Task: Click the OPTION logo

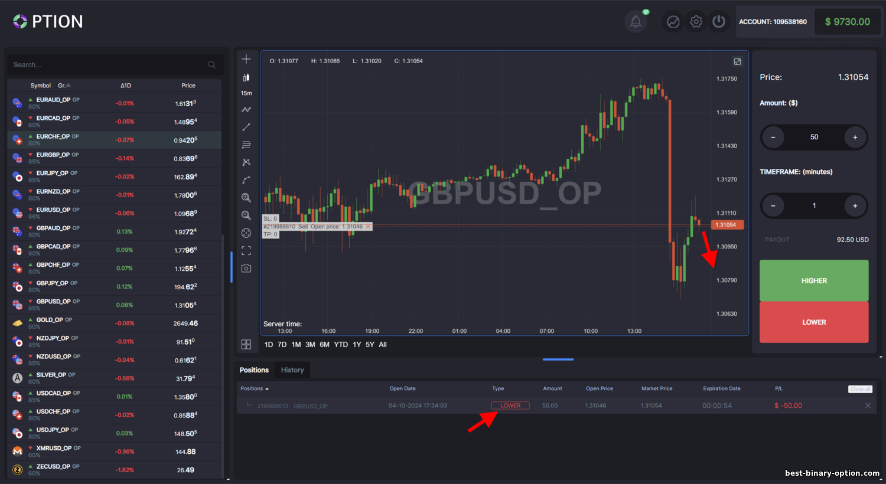Action: [x=48, y=22]
